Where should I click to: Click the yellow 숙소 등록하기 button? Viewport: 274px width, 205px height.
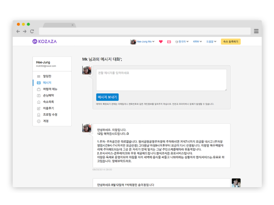pyautogui.click(x=231, y=41)
